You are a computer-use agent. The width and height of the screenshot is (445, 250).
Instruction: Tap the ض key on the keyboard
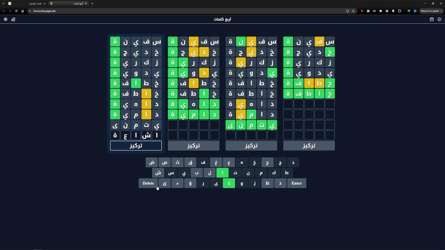(152, 162)
